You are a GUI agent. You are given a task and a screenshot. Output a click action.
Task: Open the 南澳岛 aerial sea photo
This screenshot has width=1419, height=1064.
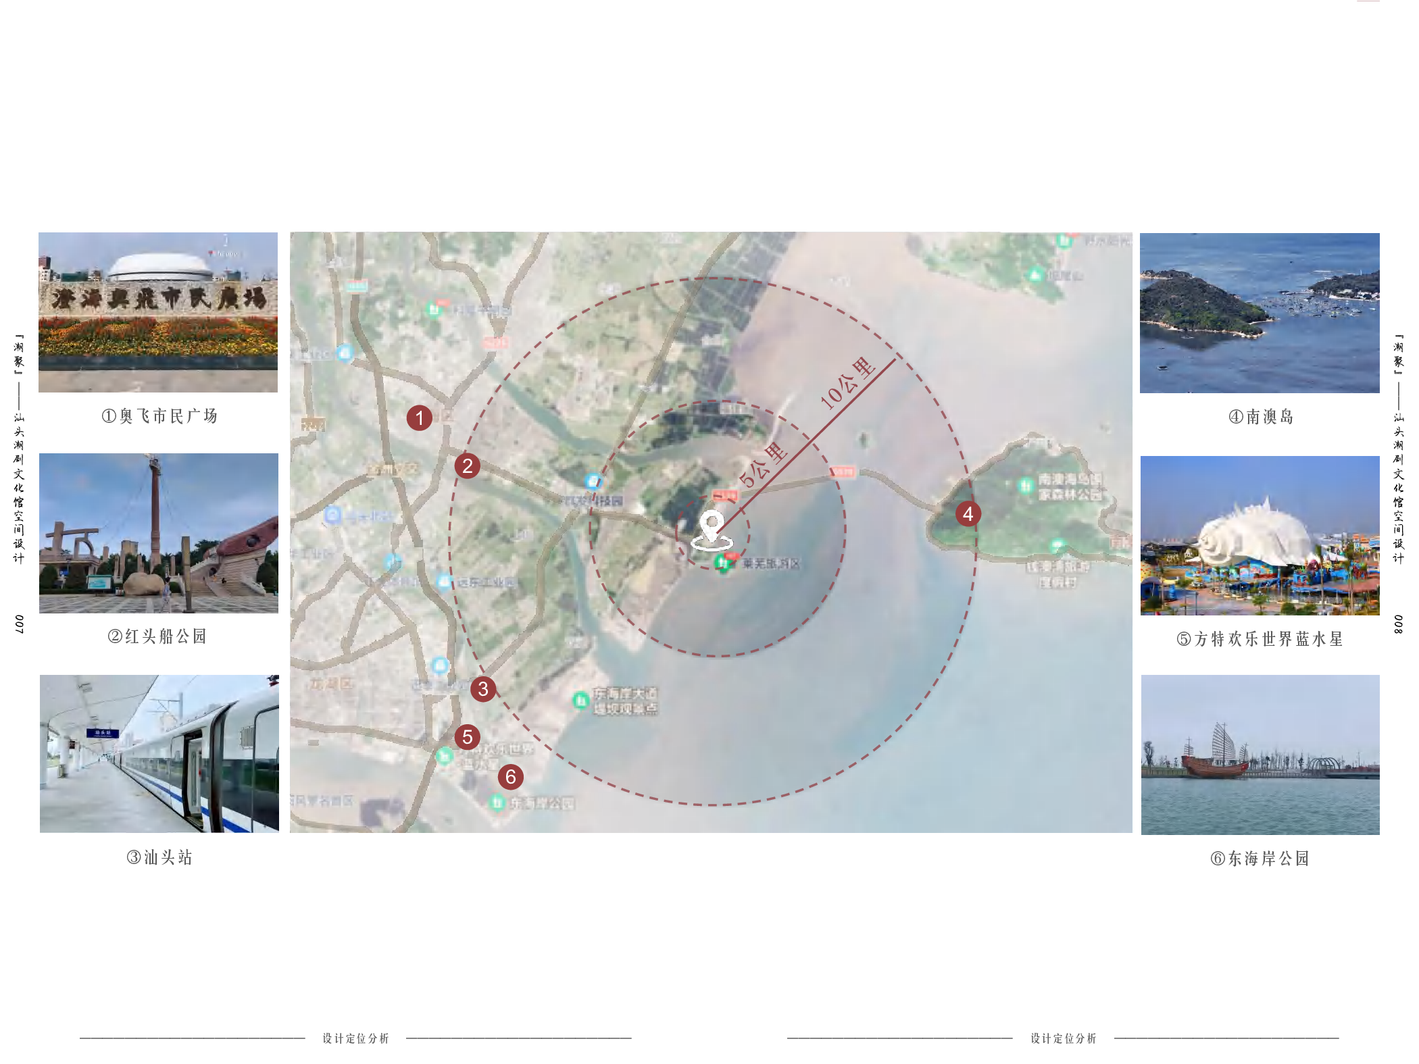[1259, 313]
